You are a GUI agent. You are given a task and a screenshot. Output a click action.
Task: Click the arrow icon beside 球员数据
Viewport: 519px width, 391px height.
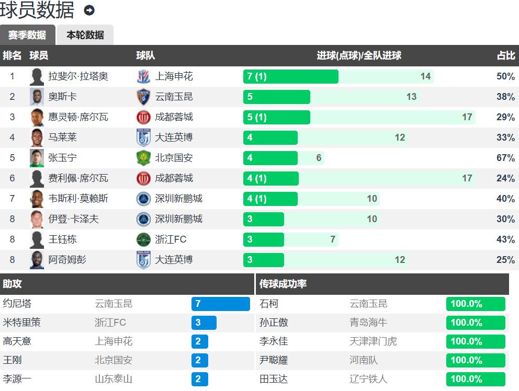click(x=89, y=10)
